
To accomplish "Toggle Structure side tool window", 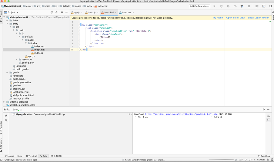I will click(x=1, y=145).
